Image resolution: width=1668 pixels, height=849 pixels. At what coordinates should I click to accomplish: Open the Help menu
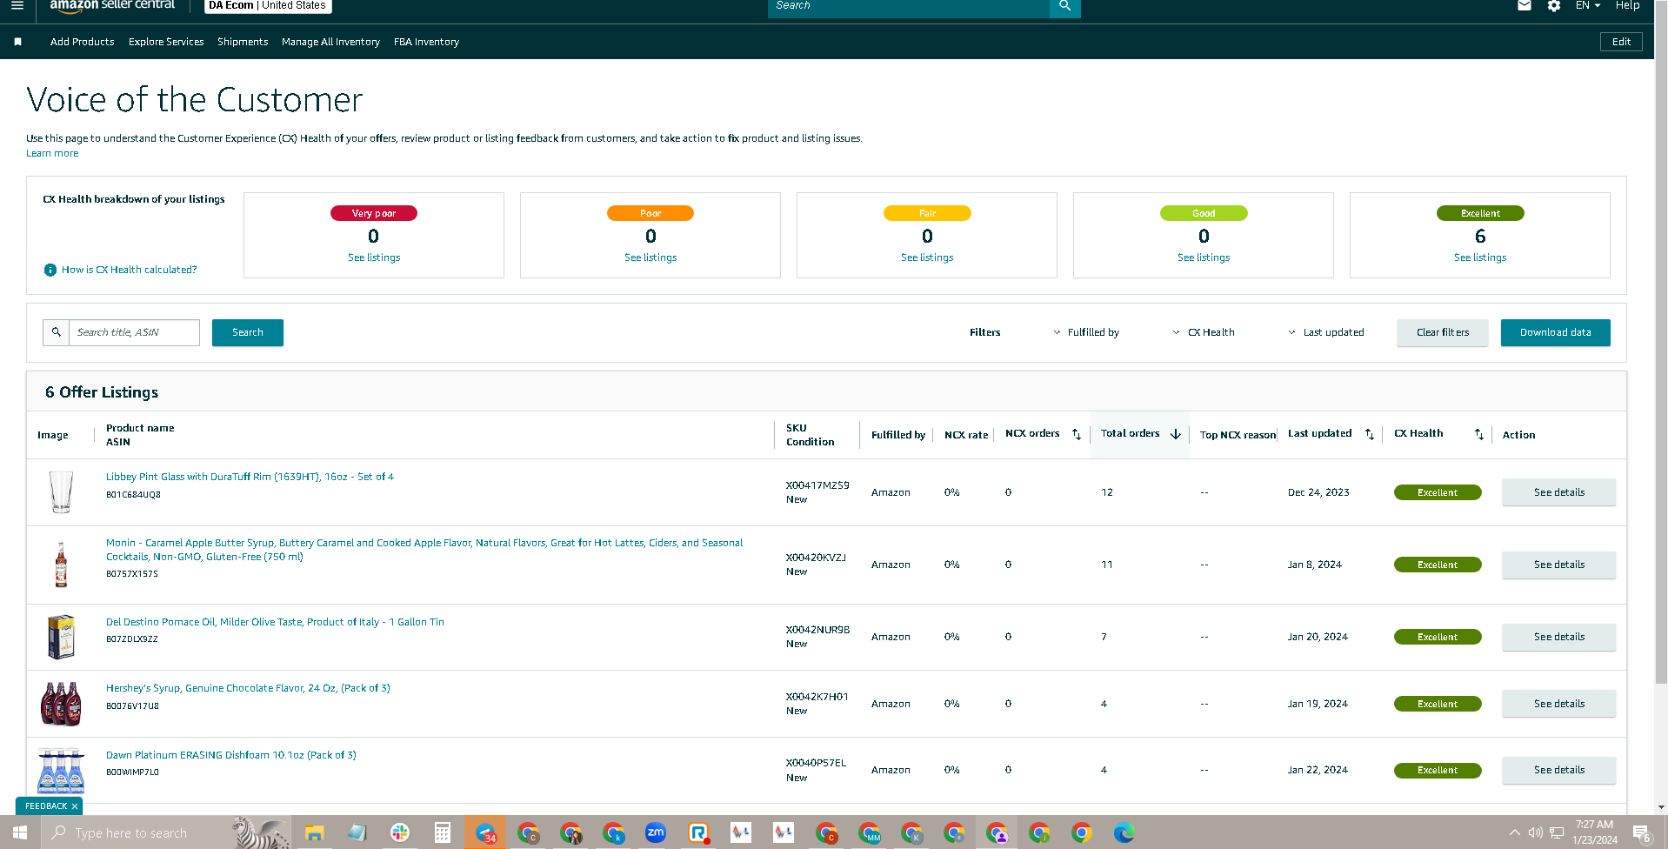click(x=1628, y=5)
